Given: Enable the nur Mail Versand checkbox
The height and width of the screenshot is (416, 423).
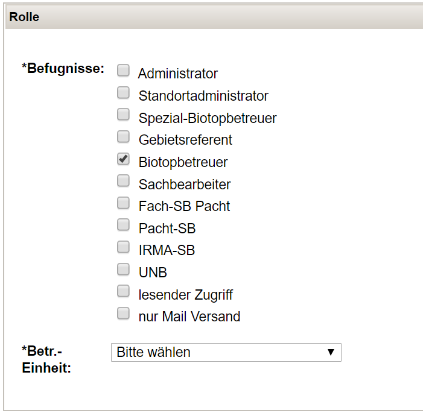Looking at the screenshot, I should point(123,313).
